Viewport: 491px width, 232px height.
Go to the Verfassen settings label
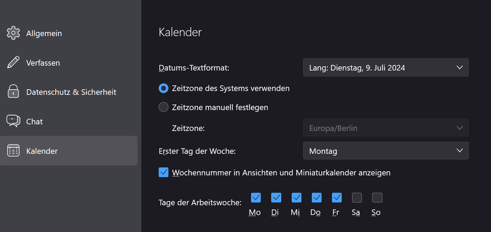pos(43,63)
